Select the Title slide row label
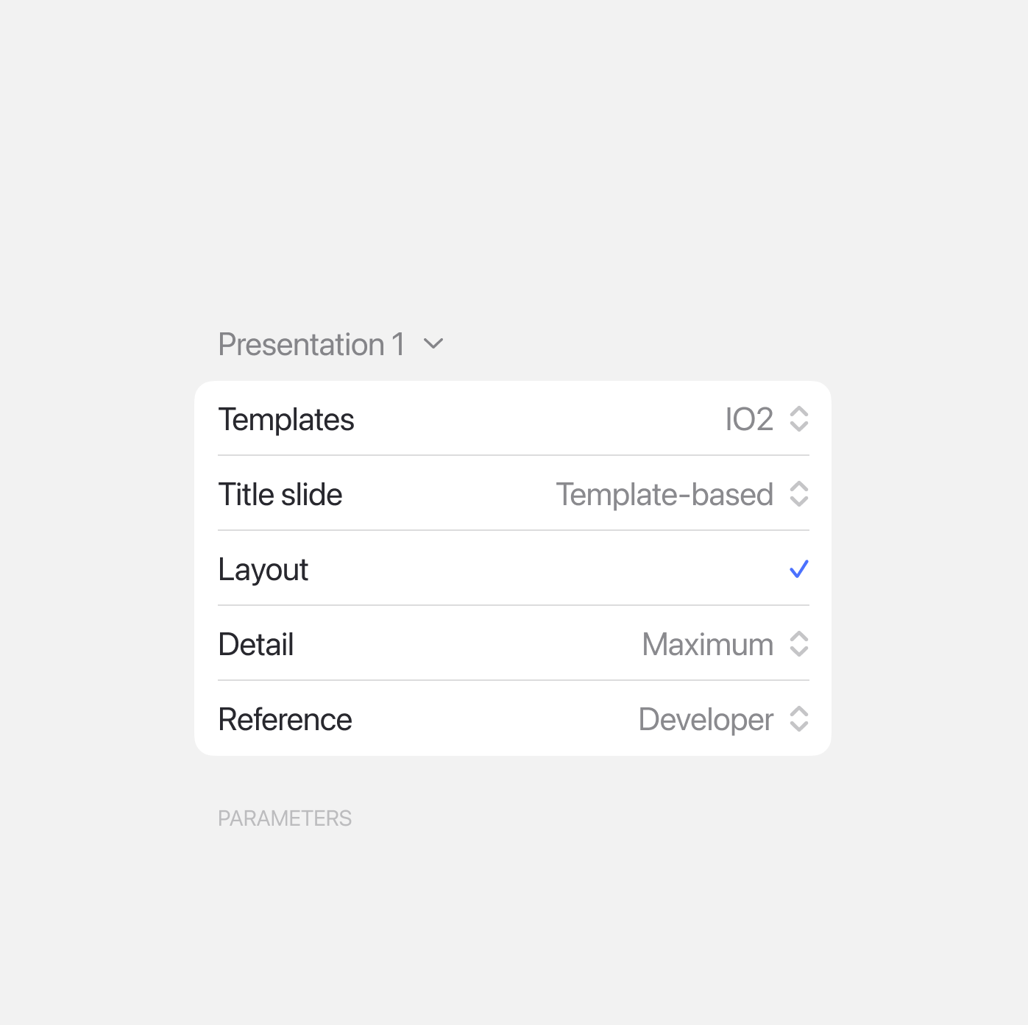This screenshot has width=1028, height=1025. coord(280,495)
